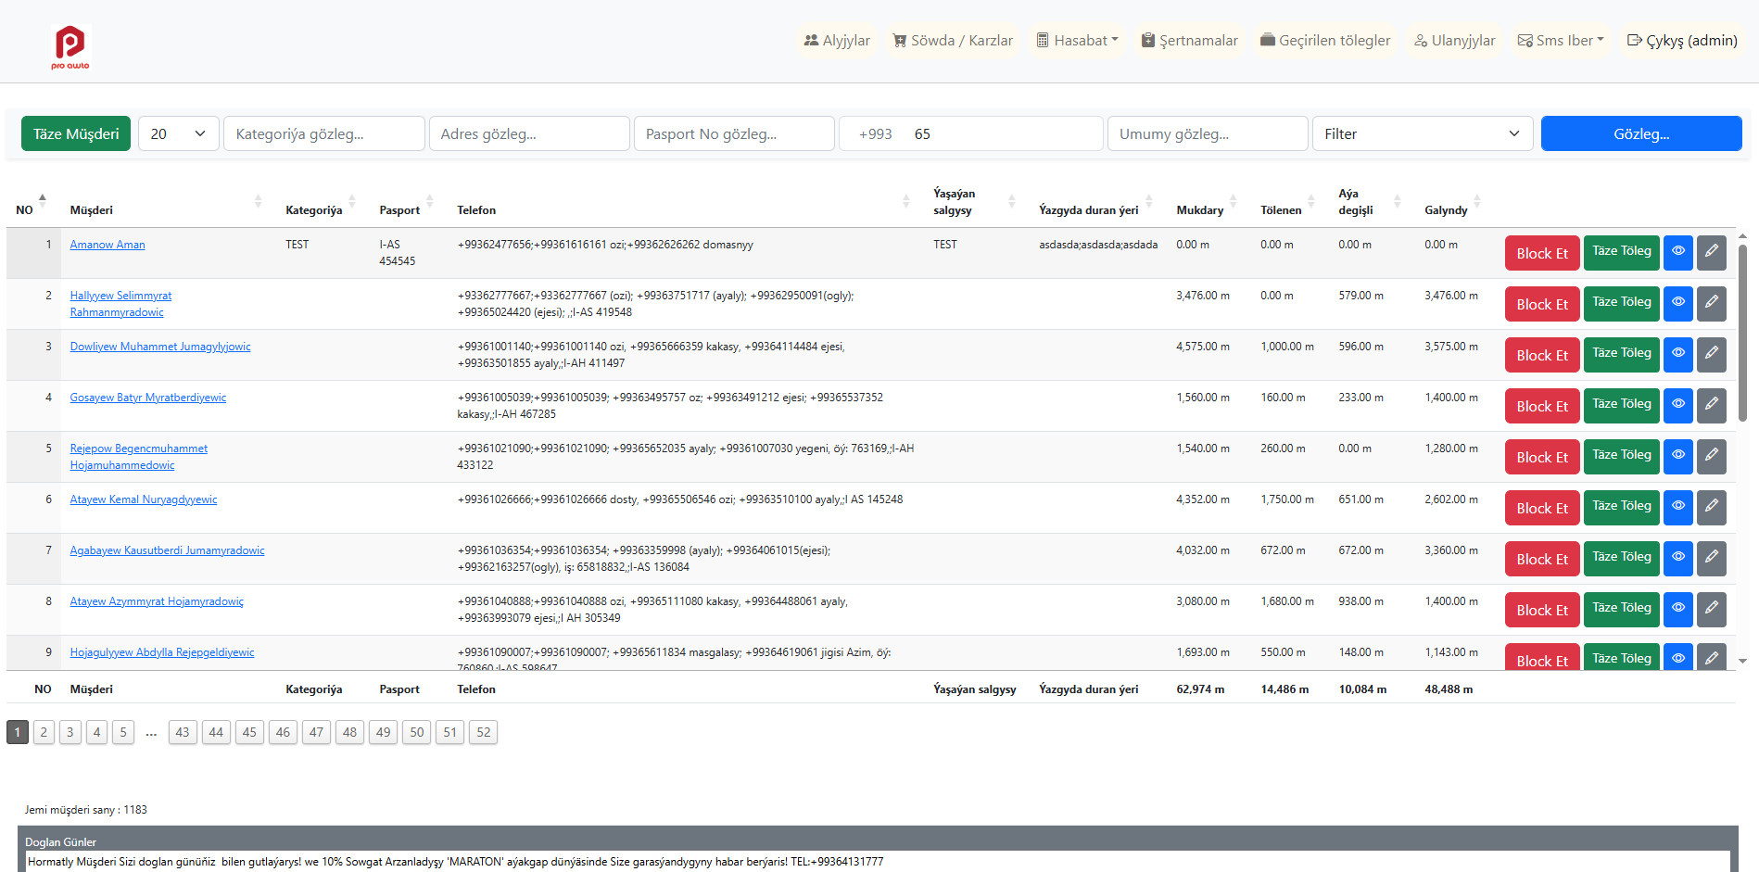Click the Pasport No search field
The image size is (1759, 872).
pos(733,133)
